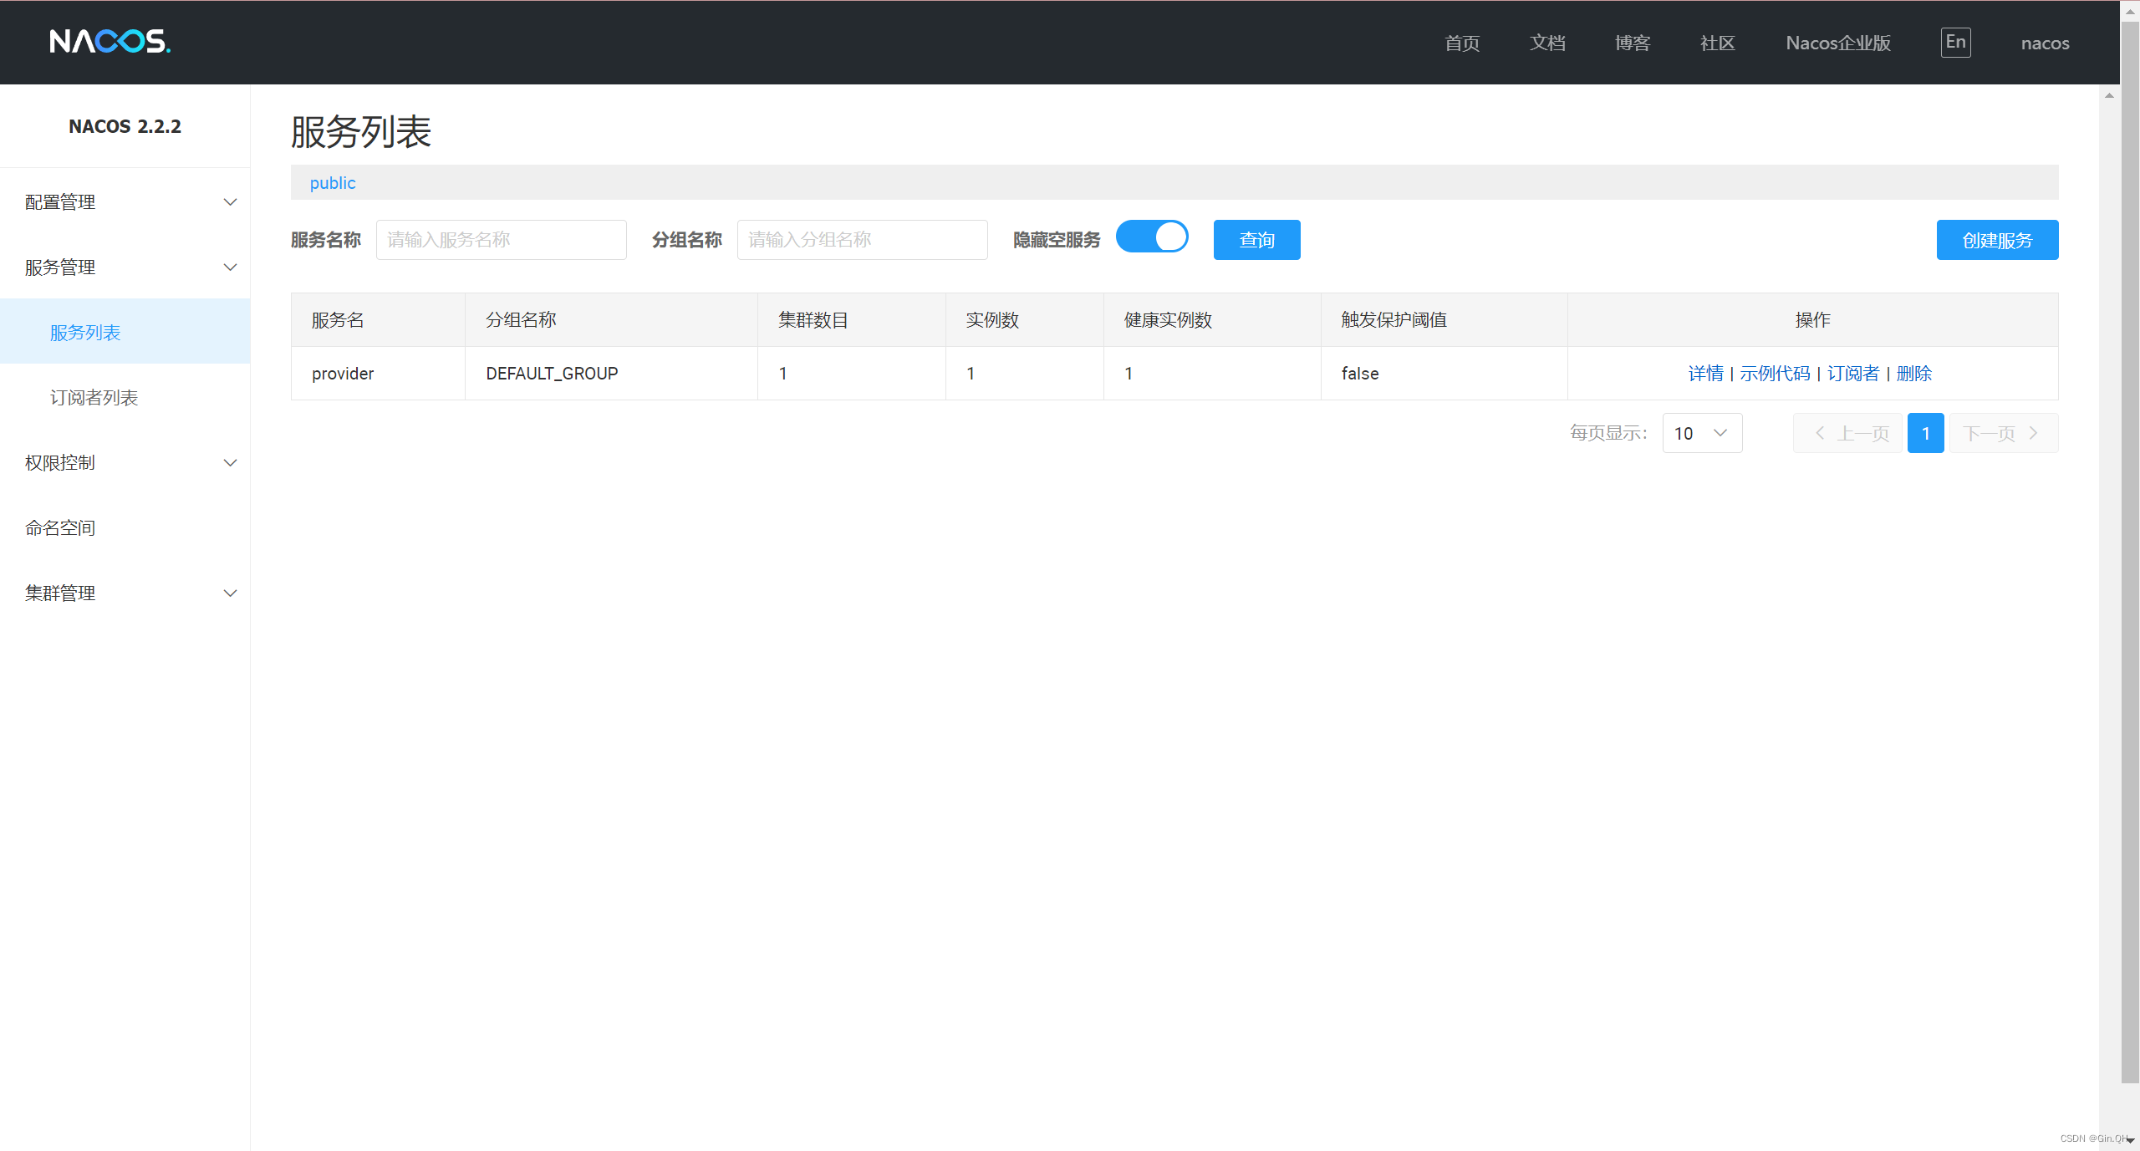Viewport: 2140px width, 1151px height.
Task: Focus the 服务名称 input field
Action: click(502, 240)
